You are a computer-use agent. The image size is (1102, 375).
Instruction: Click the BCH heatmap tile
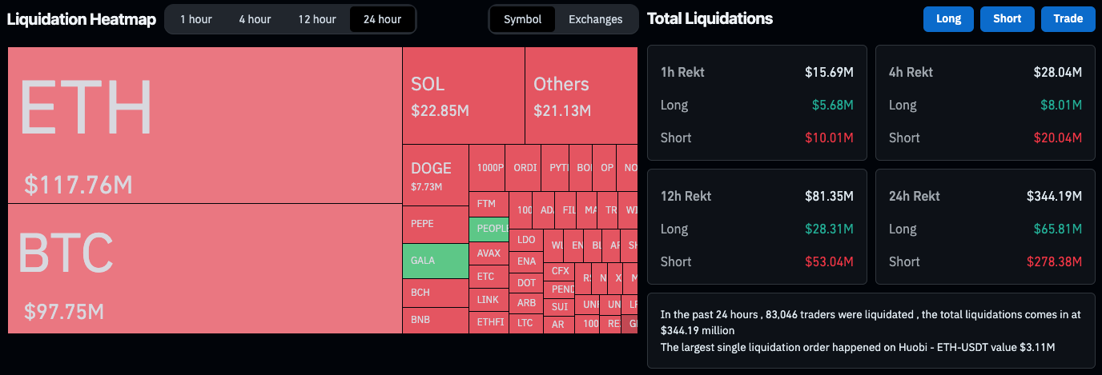coord(436,293)
